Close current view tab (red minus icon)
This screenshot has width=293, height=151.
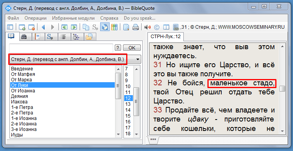(x=32, y=27)
